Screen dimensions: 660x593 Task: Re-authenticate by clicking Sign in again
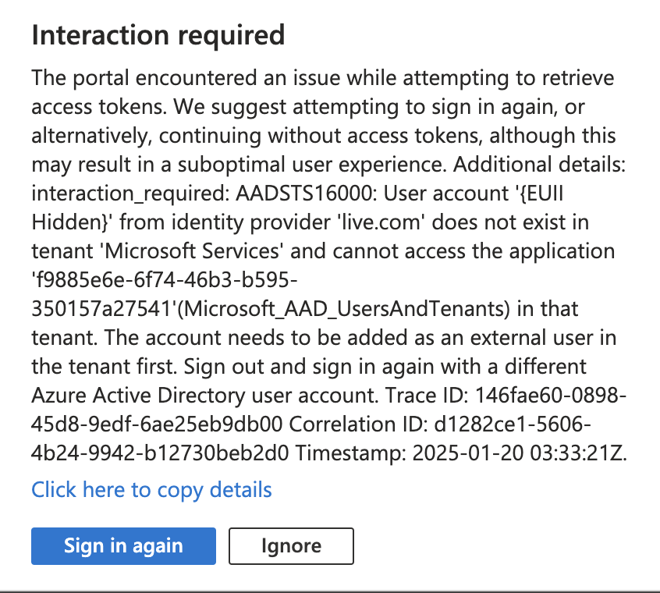click(x=122, y=546)
